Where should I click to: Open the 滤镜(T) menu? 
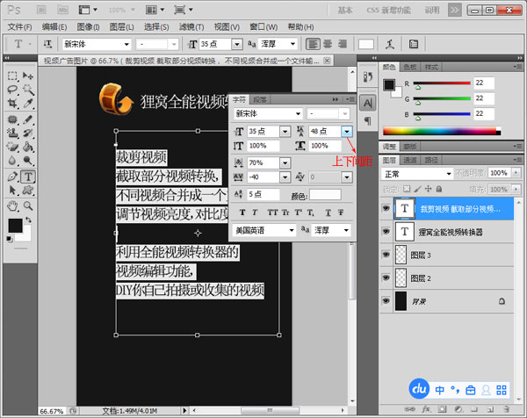tap(191, 27)
